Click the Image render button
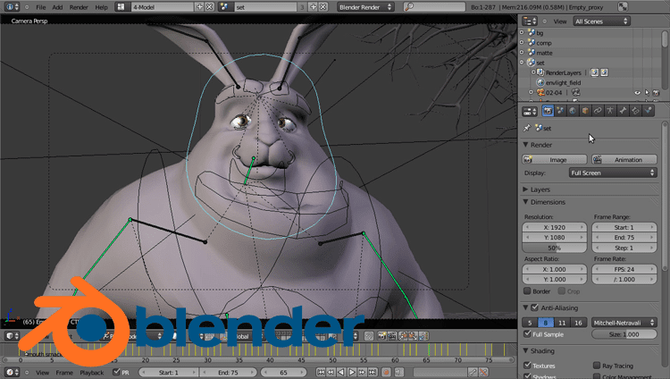 click(x=554, y=160)
